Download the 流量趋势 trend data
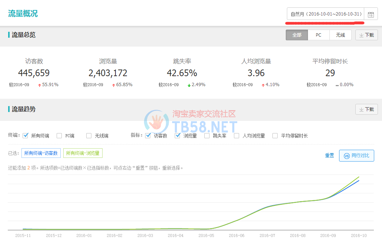 tap(366, 109)
